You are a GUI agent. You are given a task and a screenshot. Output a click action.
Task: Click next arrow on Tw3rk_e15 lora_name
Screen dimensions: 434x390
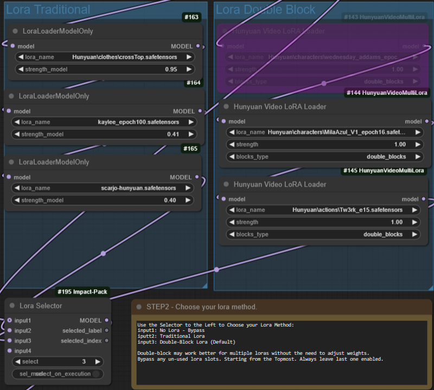pos(414,210)
